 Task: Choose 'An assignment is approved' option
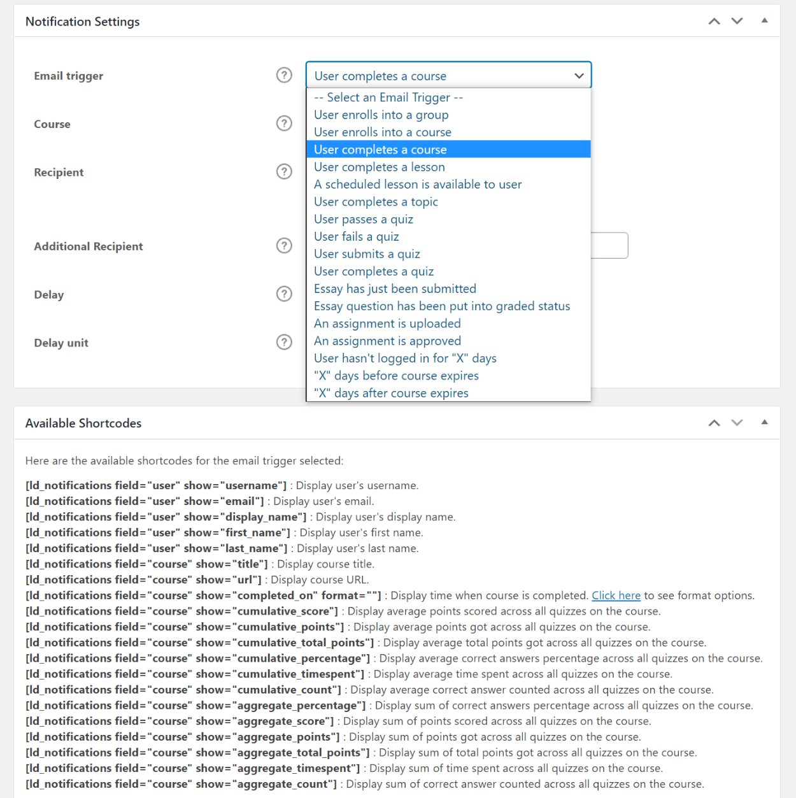448,341
